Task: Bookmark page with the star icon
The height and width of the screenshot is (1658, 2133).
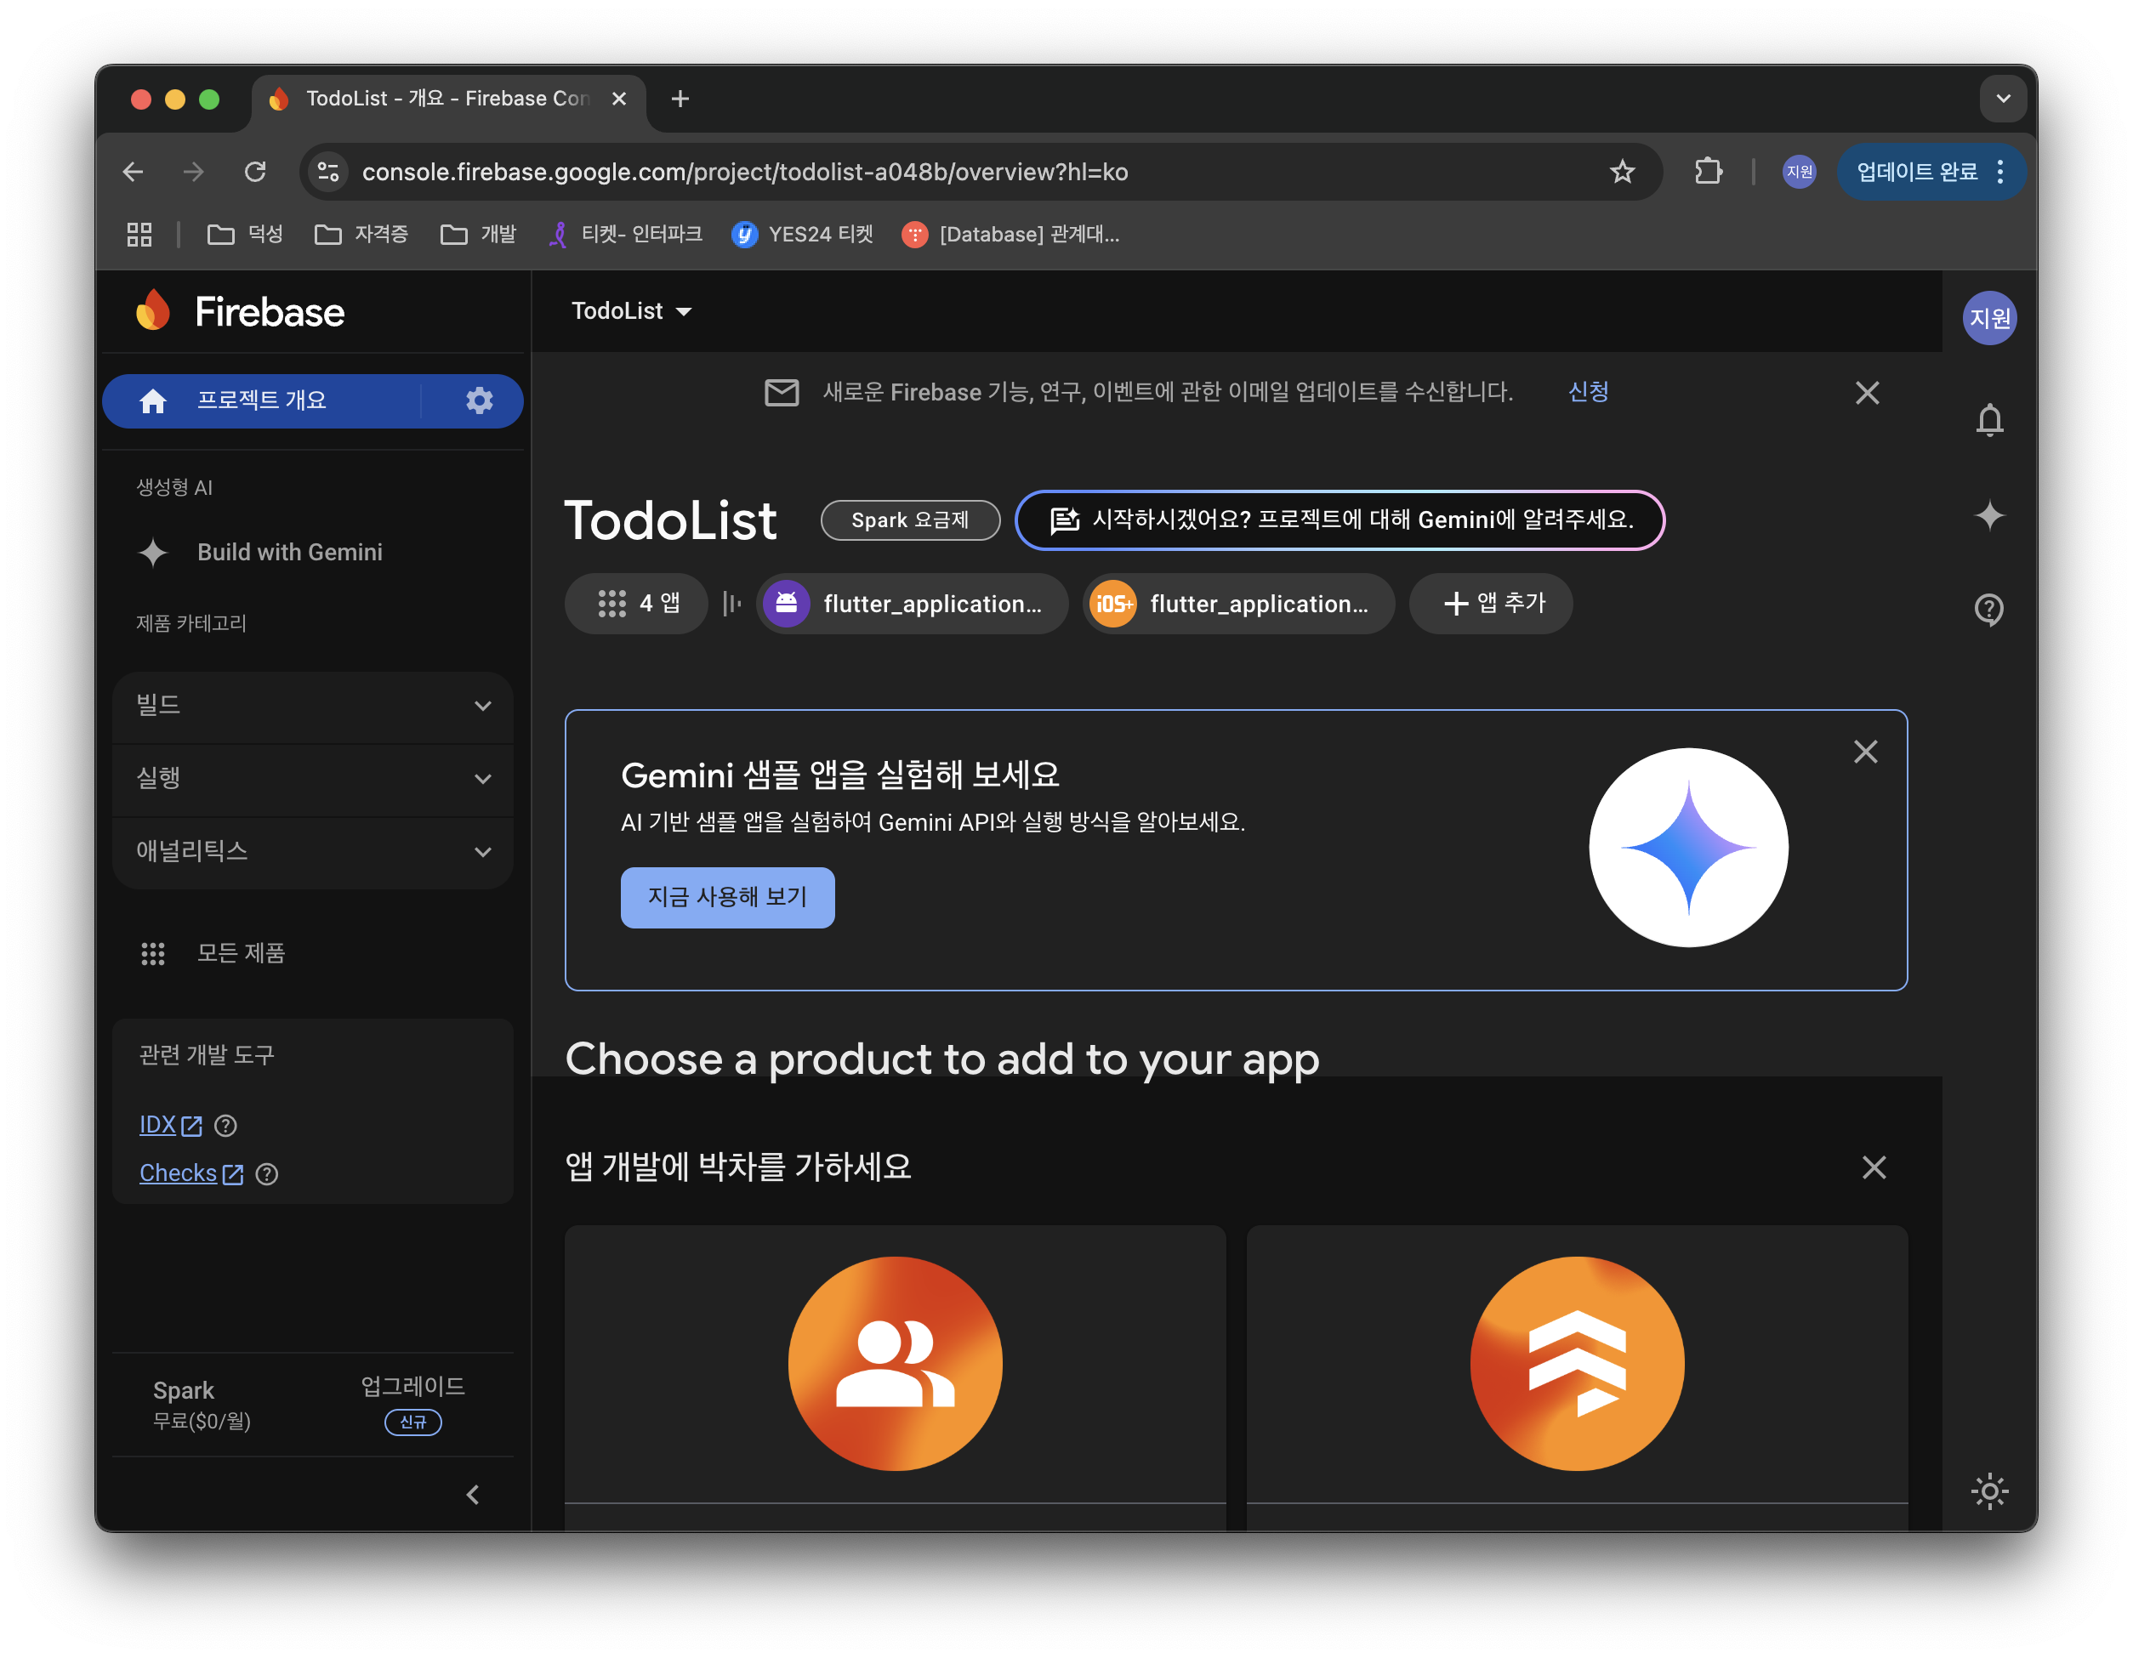Action: [x=1621, y=172]
